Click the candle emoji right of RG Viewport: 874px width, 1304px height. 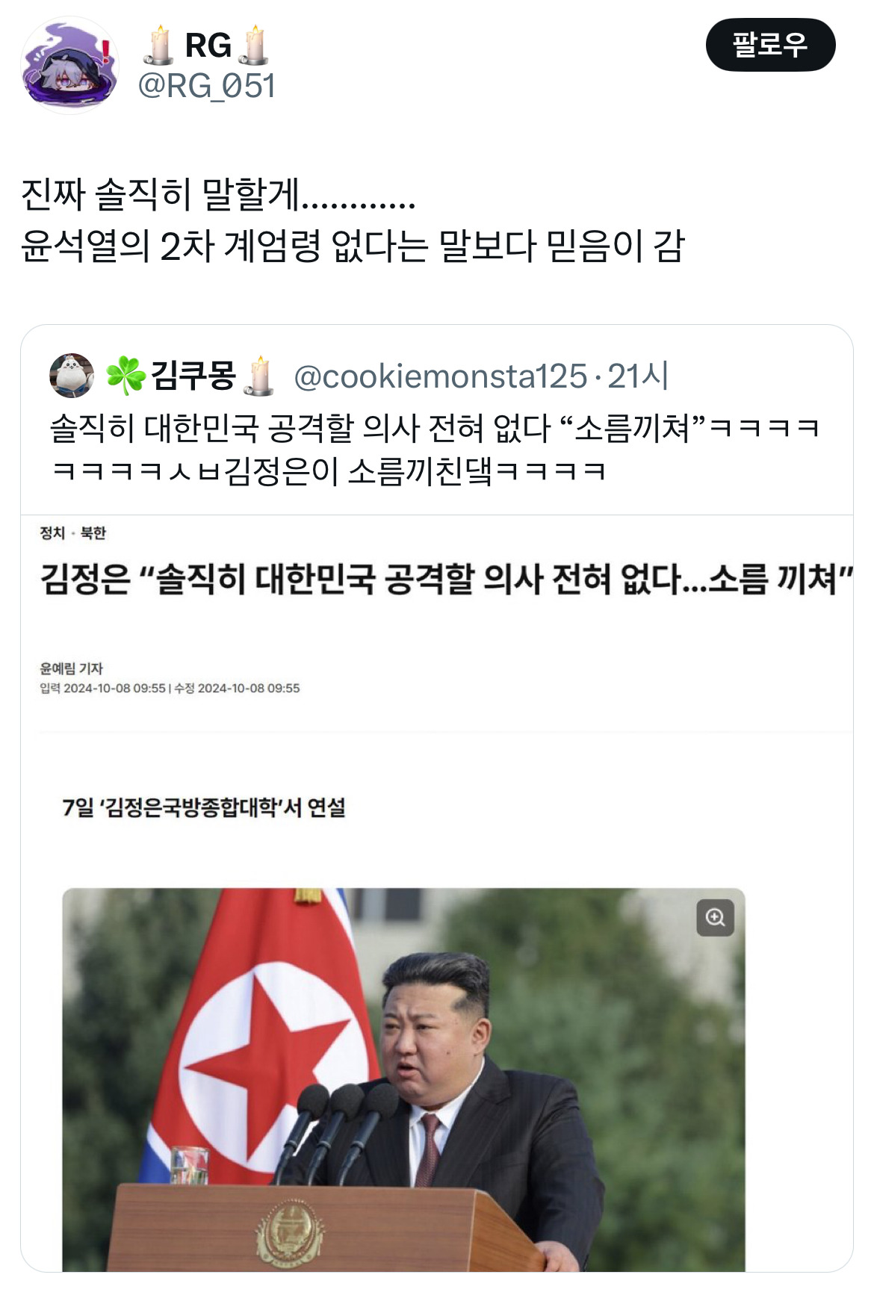click(x=253, y=45)
